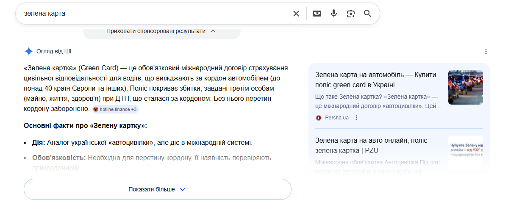Image resolution: width=522 pixels, height=202 pixels.
Task: Clear the search query with X icon
Action: click(x=296, y=14)
